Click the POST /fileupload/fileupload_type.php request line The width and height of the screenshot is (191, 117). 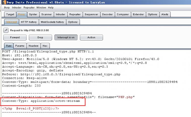pos(48,52)
